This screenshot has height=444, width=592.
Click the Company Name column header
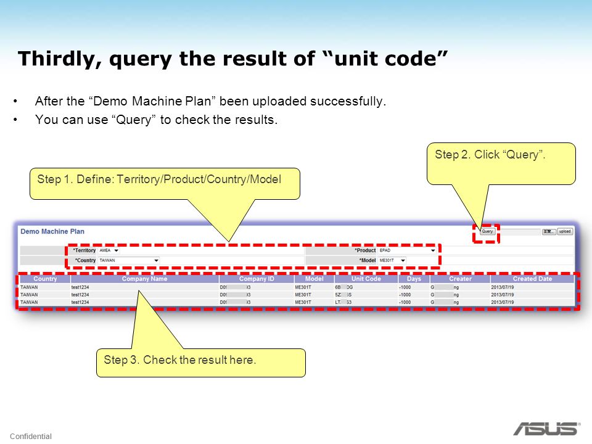coord(144,279)
